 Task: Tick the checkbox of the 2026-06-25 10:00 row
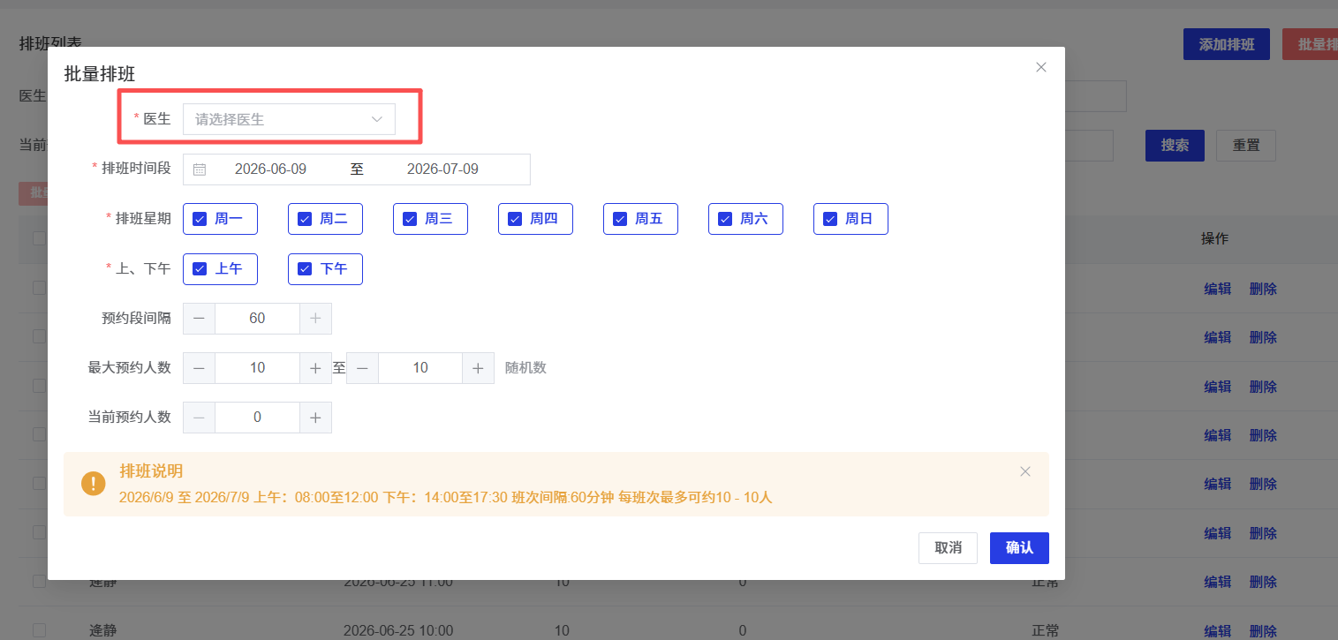tap(39, 630)
